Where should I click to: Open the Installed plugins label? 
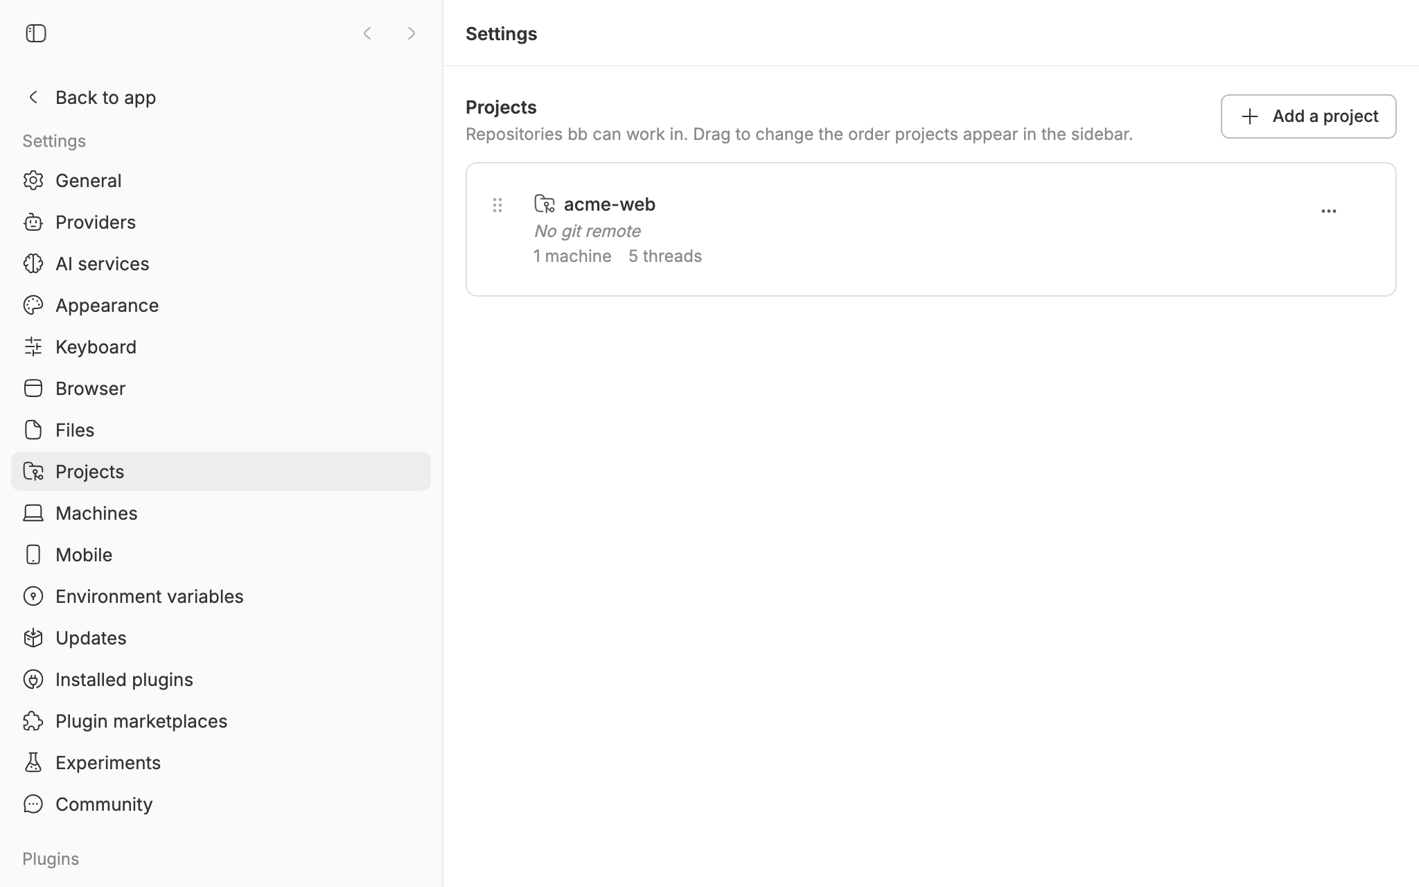[x=124, y=679]
